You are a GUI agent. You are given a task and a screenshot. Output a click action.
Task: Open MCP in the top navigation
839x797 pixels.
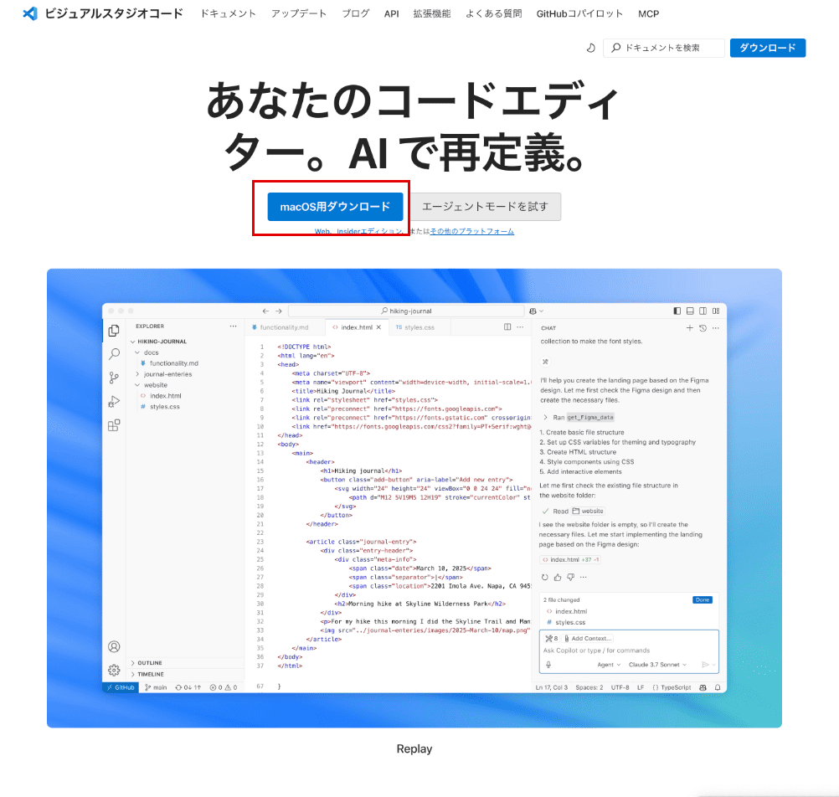649,14
